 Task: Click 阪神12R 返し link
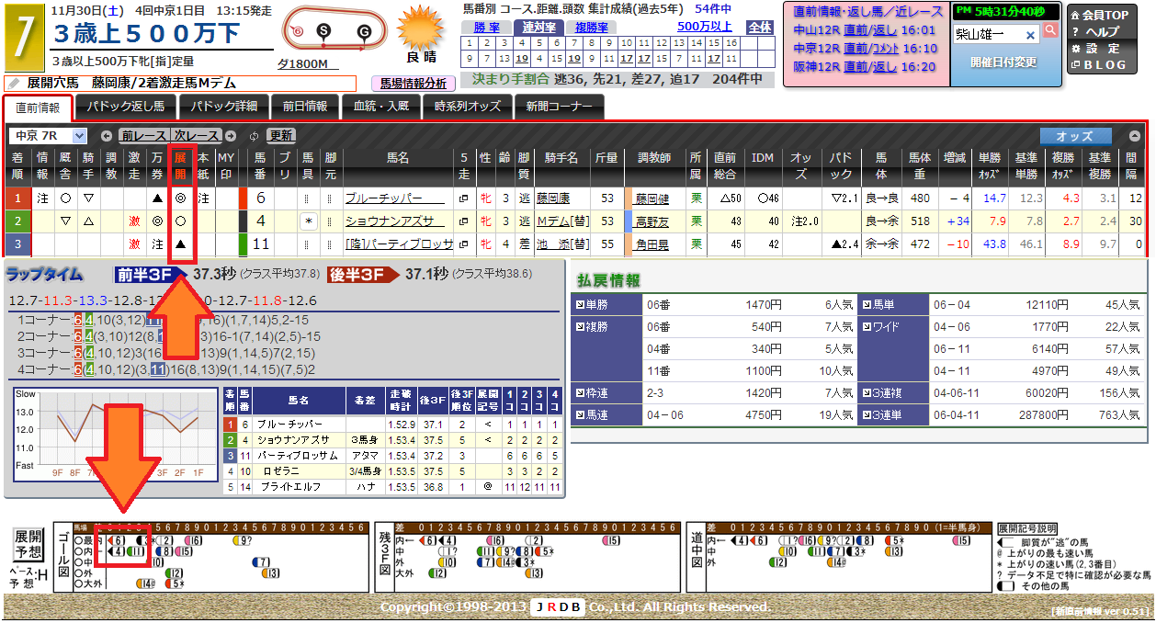pyautogui.click(x=885, y=66)
